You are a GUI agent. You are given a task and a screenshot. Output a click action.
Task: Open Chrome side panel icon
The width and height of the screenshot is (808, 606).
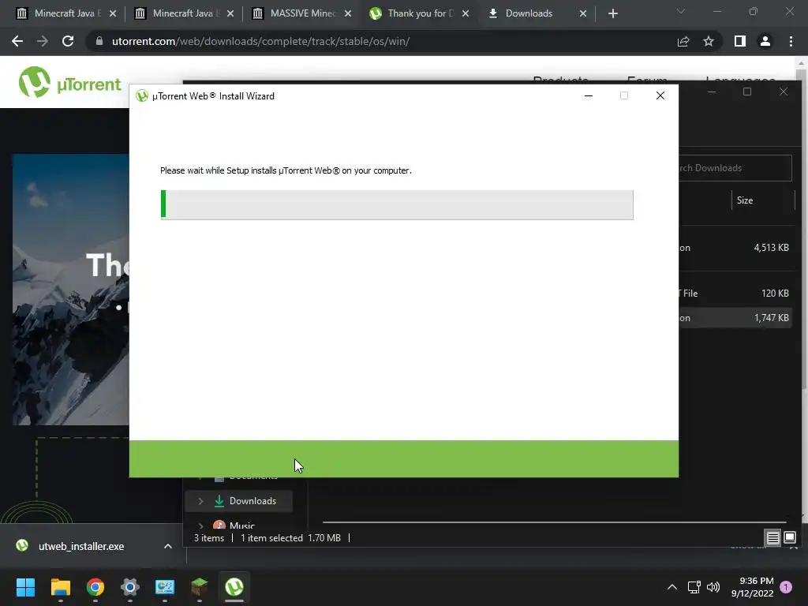click(x=740, y=41)
